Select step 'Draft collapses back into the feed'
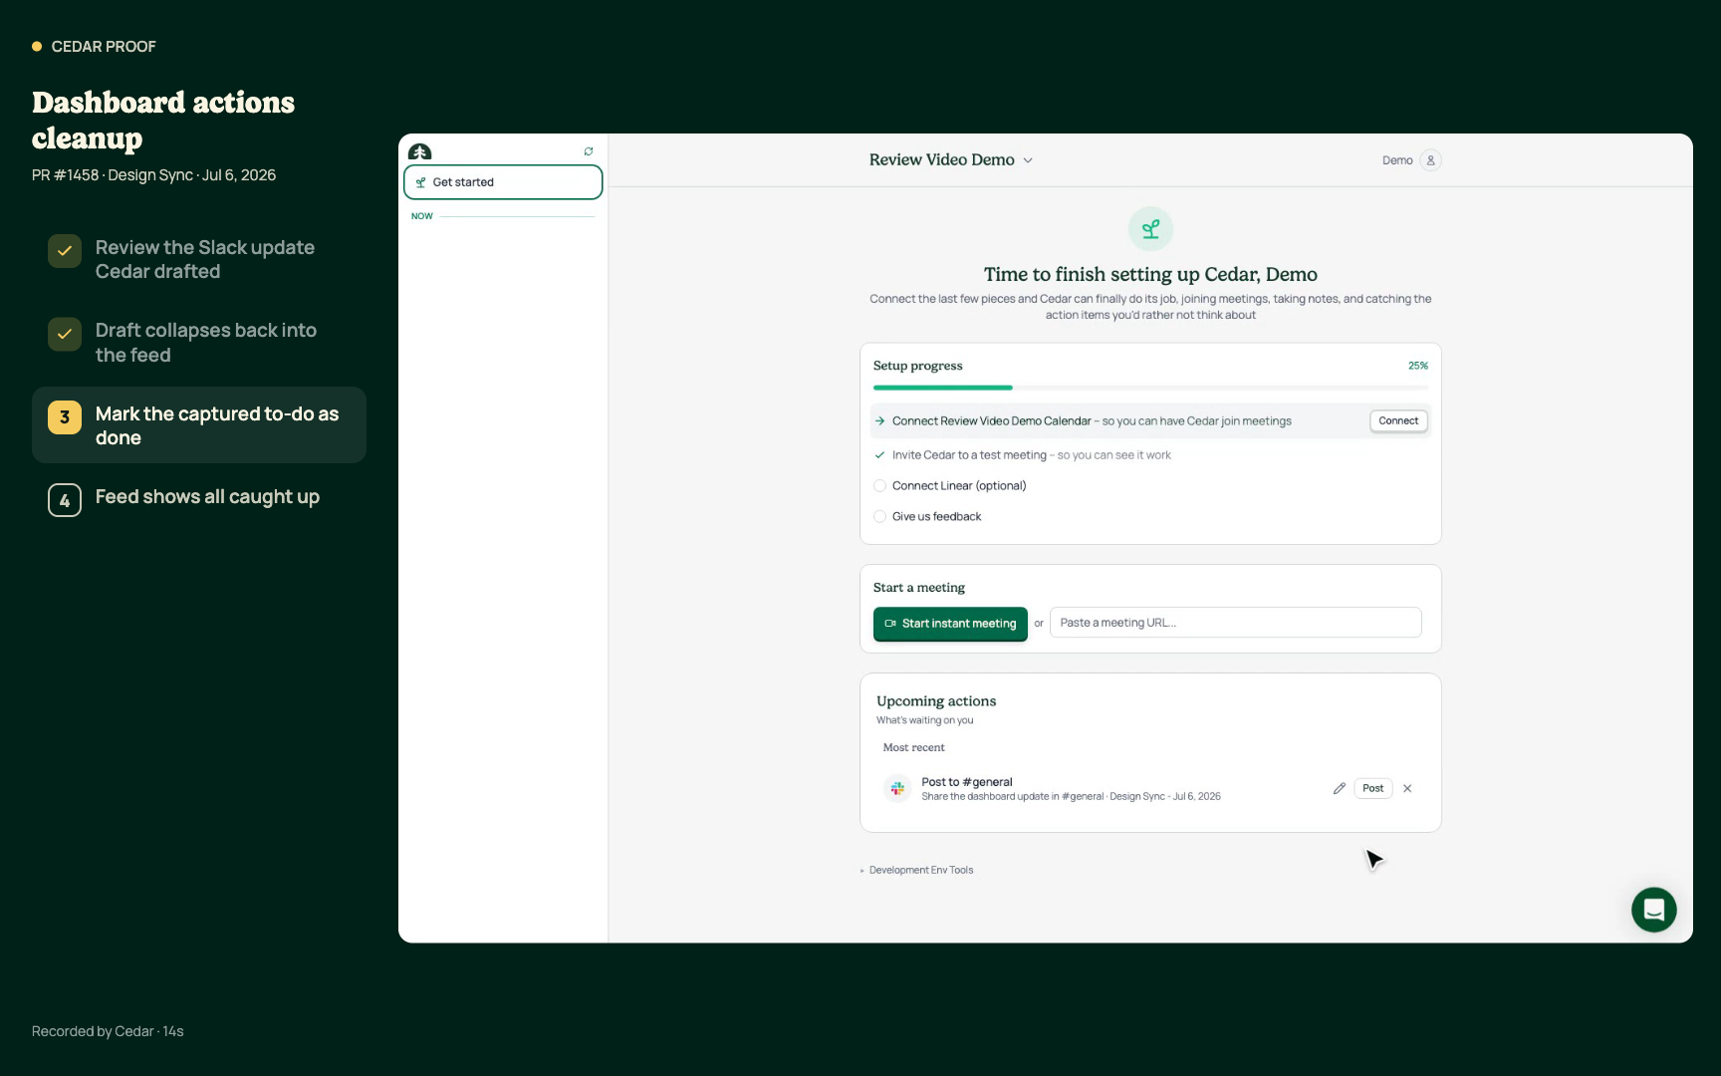Screen dimensions: 1721x1076 199,343
